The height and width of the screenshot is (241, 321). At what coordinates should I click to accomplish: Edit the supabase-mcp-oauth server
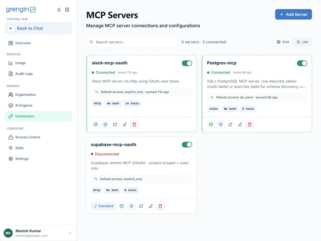151,206
